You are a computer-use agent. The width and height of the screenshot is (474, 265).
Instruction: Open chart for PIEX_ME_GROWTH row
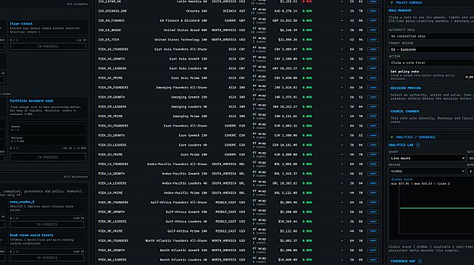coord(373,212)
